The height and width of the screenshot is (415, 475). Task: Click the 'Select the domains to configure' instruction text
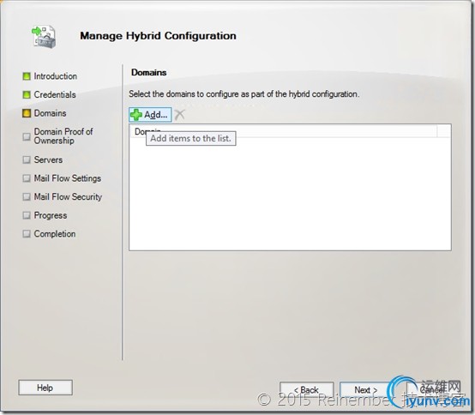click(244, 94)
